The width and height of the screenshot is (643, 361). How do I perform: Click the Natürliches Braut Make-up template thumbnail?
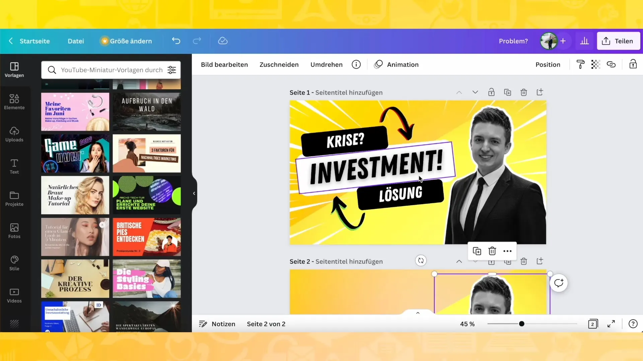click(75, 195)
